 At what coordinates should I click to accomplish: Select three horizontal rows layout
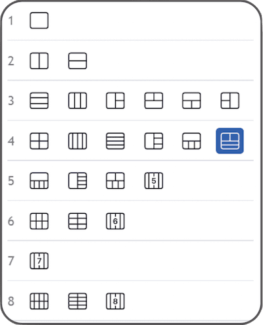(x=39, y=101)
